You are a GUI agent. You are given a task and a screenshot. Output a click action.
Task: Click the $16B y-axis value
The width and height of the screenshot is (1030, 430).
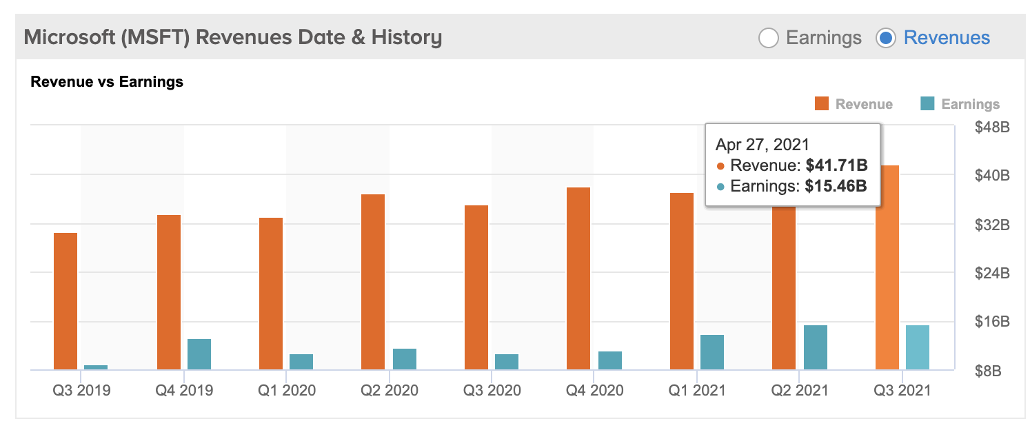pos(993,322)
